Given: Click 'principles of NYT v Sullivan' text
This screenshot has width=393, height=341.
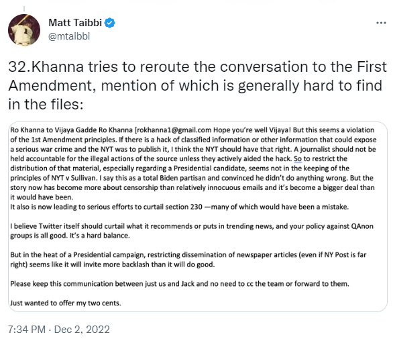Looking at the screenshot, I should pyautogui.click(x=53, y=178).
